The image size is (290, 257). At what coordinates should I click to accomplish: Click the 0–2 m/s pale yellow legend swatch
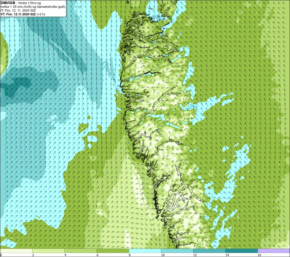click(x=16, y=251)
